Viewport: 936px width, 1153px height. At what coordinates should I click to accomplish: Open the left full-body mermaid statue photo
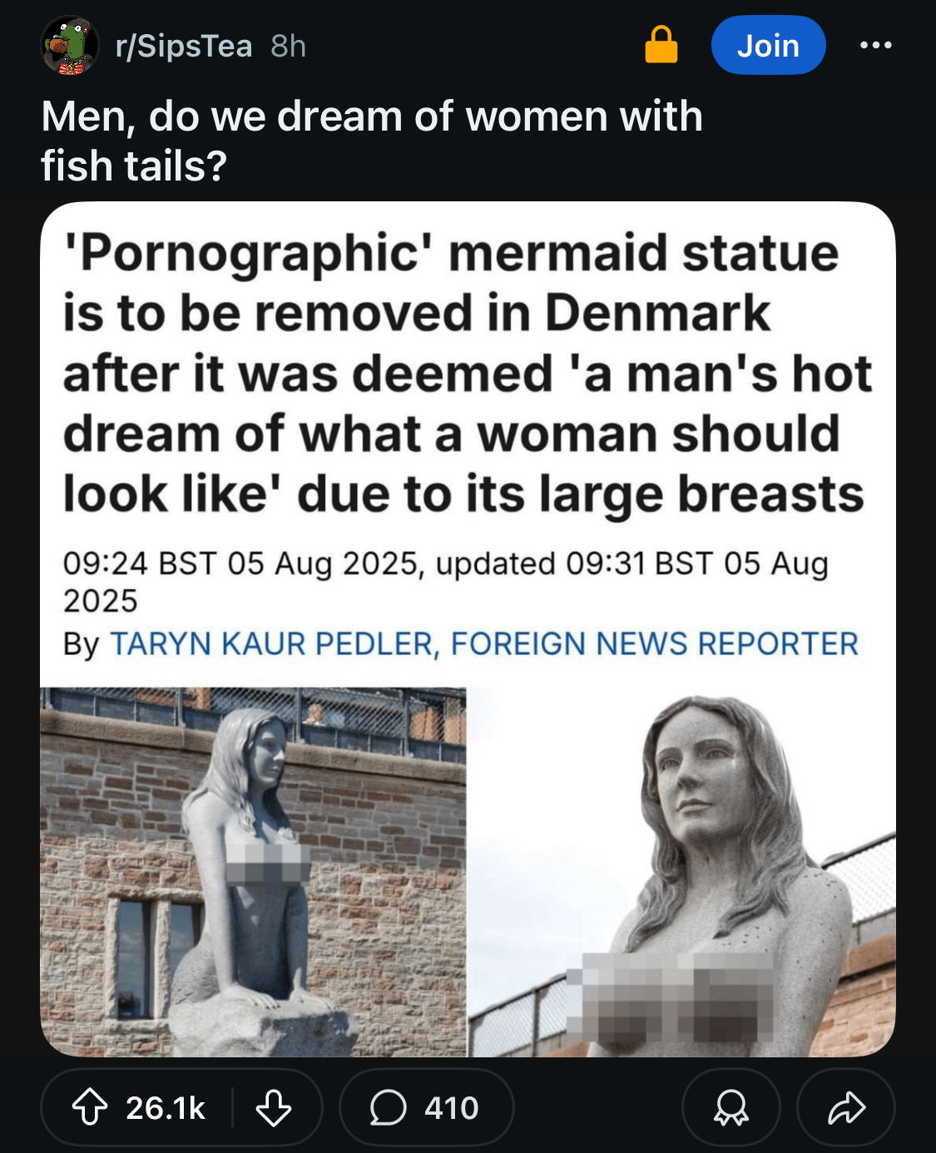(253, 872)
